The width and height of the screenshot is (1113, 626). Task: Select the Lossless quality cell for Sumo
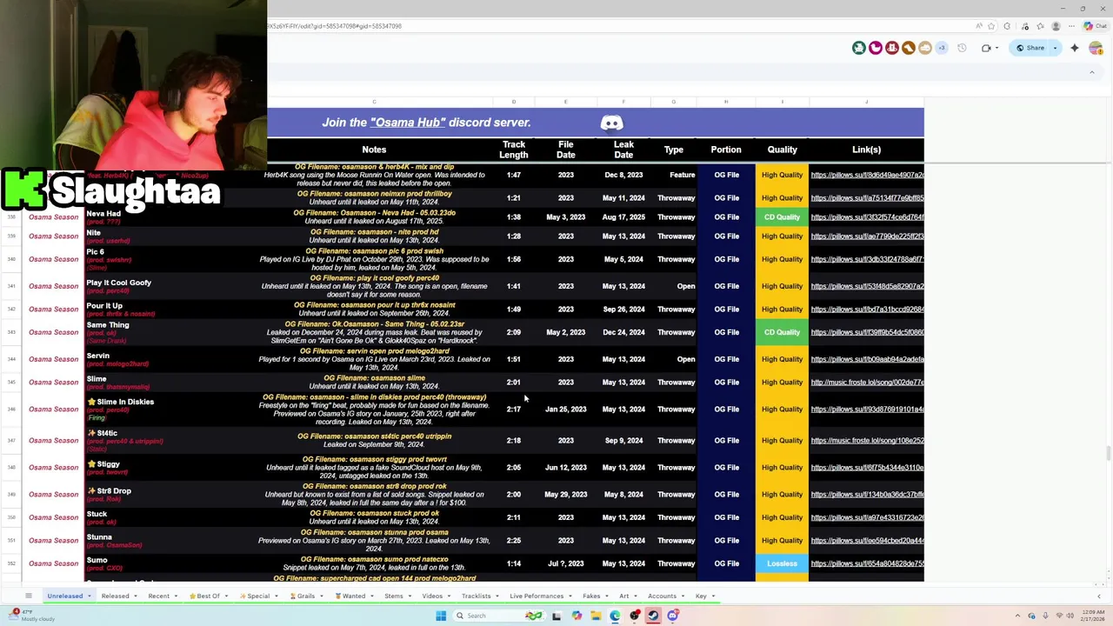coord(782,563)
